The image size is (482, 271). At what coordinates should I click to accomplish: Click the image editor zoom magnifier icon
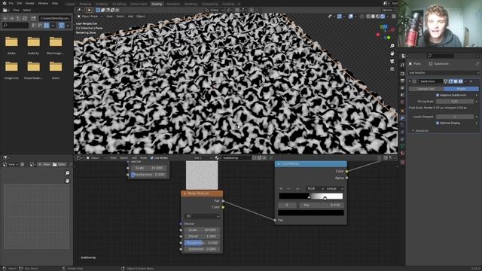67,173
